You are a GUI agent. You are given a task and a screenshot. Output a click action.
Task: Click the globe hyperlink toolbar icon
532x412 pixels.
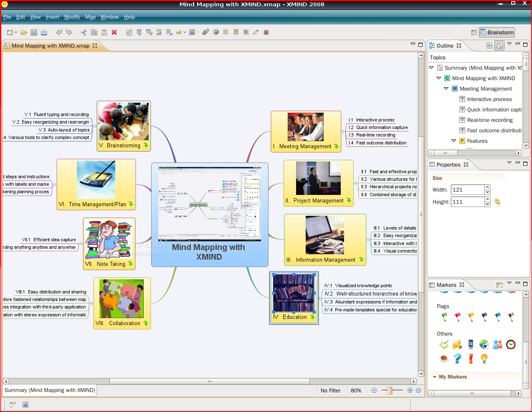[216, 32]
